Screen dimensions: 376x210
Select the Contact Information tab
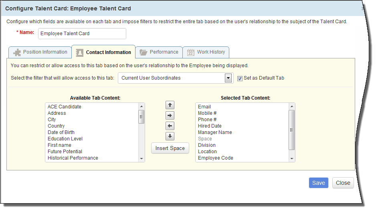click(x=103, y=52)
